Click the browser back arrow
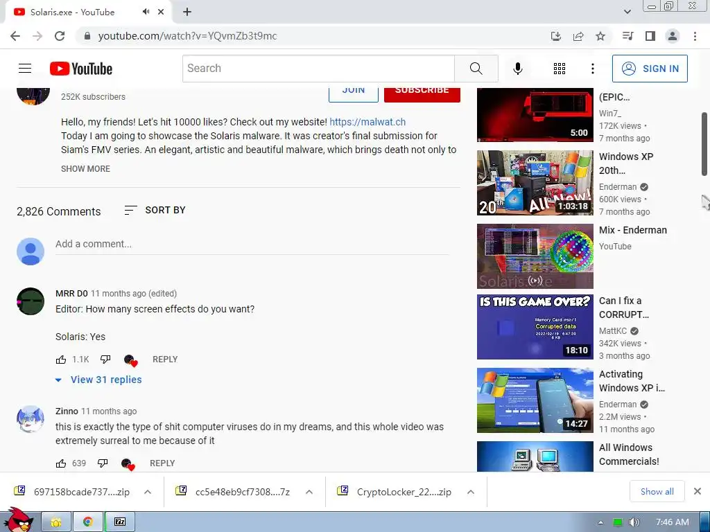This screenshot has width=710, height=532. [x=15, y=36]
